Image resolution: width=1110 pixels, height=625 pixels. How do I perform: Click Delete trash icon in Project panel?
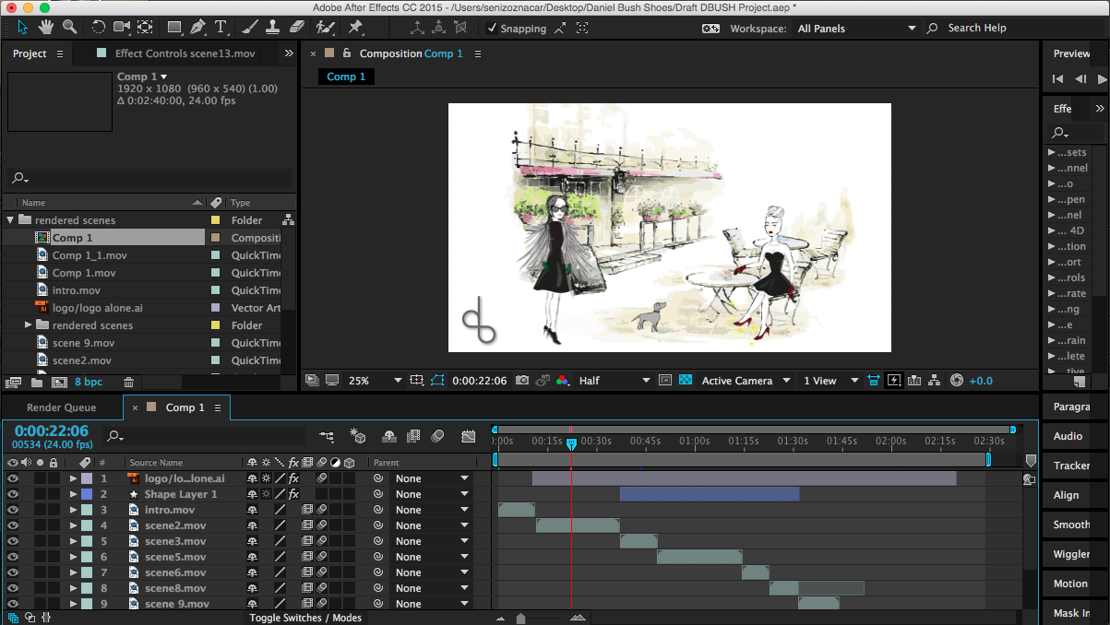point(129,382)
